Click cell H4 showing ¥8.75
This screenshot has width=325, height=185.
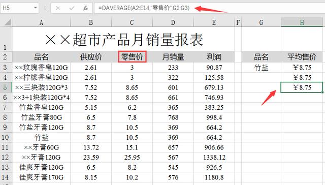[302, 77]
